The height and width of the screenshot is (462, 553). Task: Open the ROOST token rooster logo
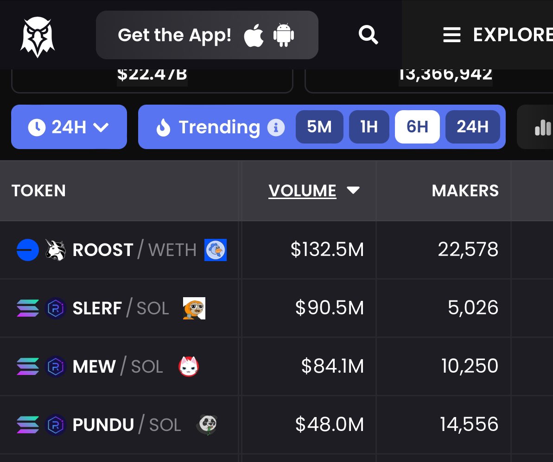click(216, 250)
